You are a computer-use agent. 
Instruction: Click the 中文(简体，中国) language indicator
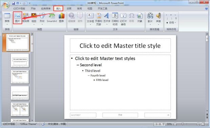[x=57, y=124]
